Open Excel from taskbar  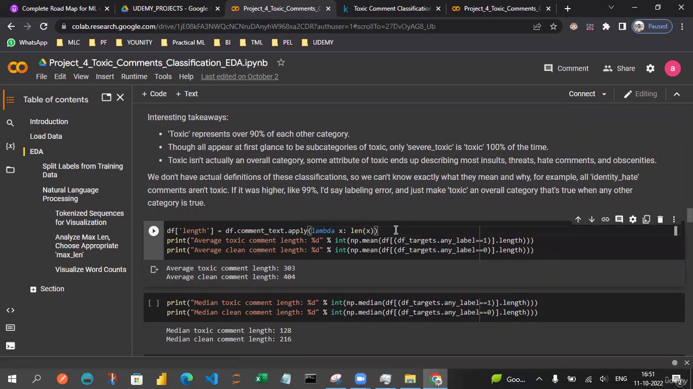tap(261, 379)
